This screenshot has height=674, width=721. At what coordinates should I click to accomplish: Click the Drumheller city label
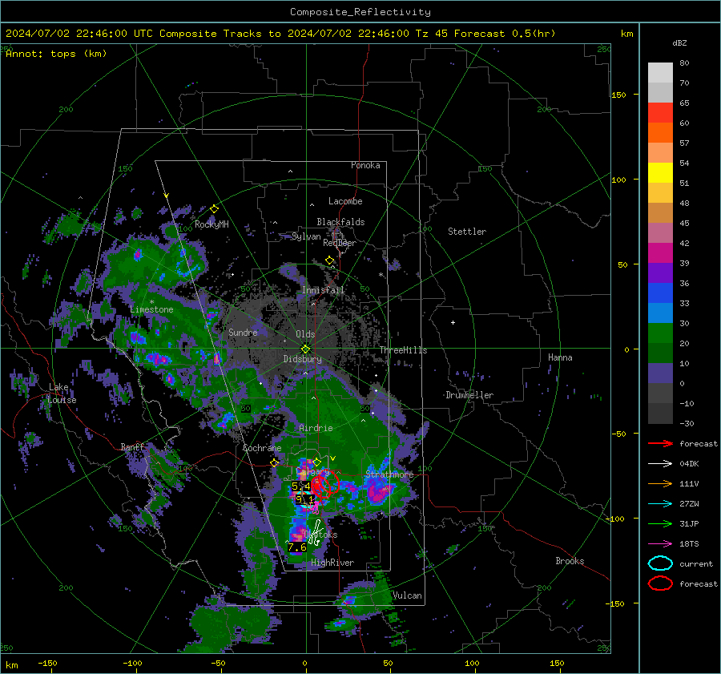coord(469,395)
